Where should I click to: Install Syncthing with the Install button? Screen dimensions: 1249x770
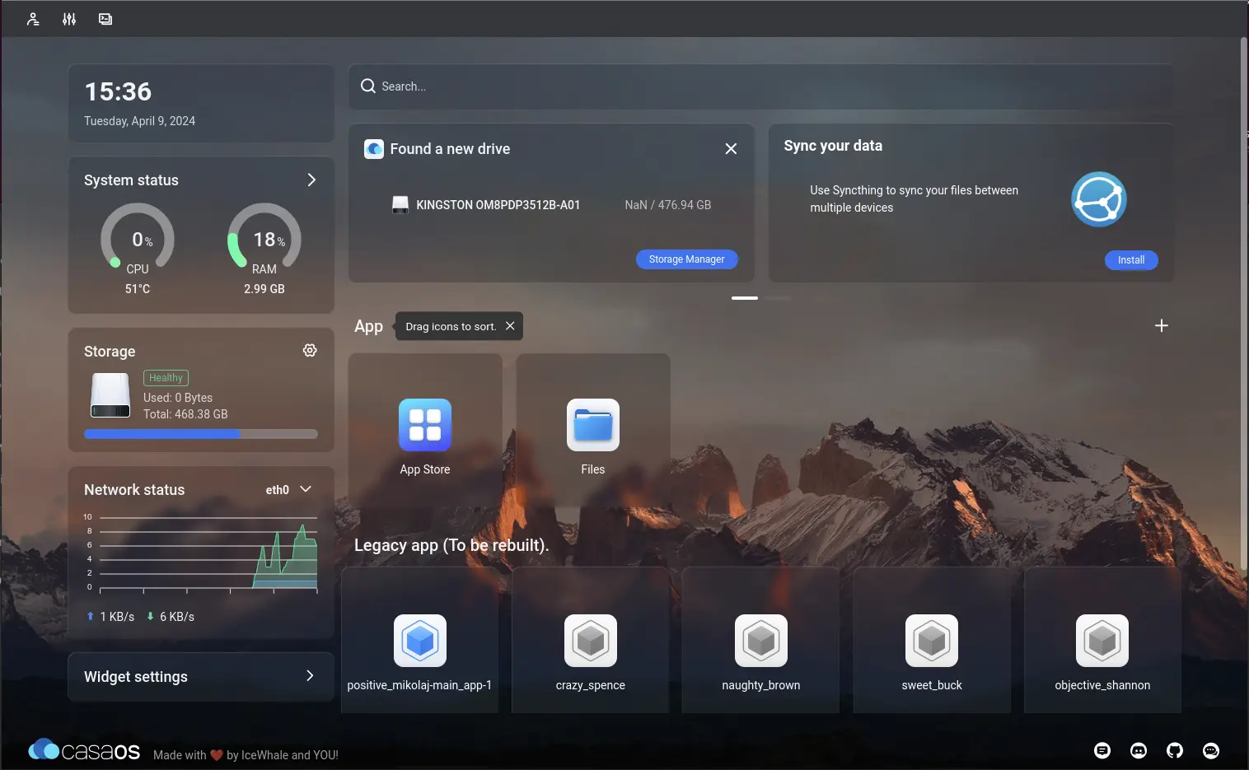click(1131, 260)
